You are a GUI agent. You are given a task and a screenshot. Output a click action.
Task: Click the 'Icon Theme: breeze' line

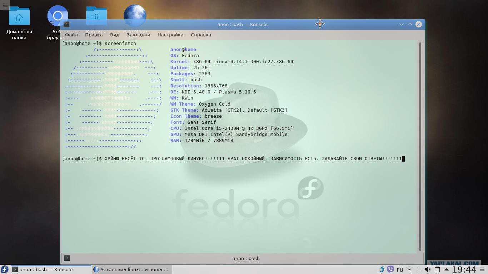[196, 116]
